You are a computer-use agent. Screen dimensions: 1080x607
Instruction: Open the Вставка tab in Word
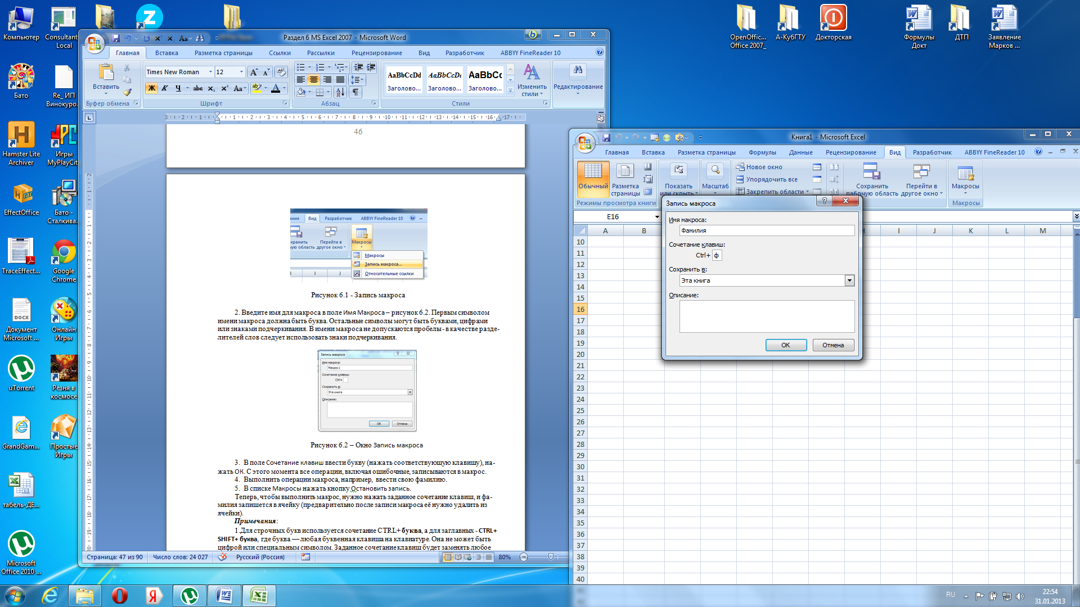tap(166, 53)
